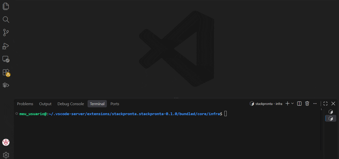Maximize the panel size
Screen dimensions: 339x159
[x=325, y=103]
